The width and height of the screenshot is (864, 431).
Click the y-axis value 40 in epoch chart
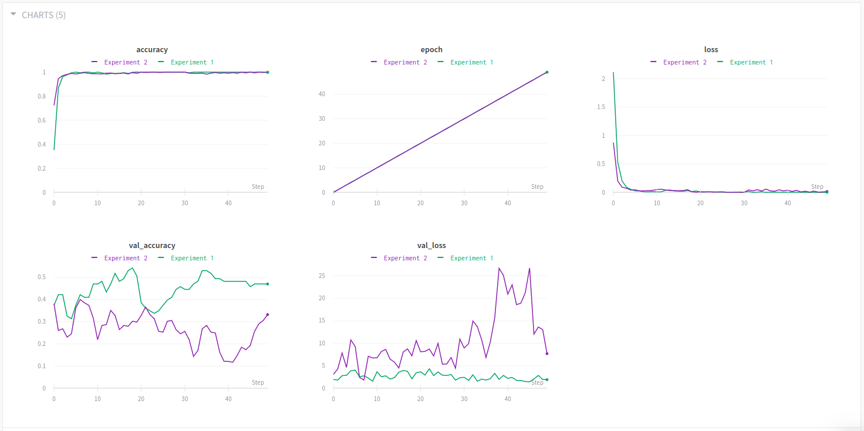[x=322, y=94]
